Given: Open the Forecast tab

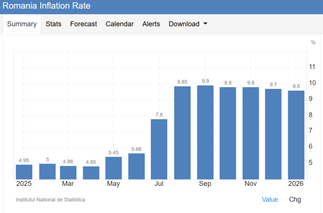Looking at the screenshot, I should [x=84, y=24].
